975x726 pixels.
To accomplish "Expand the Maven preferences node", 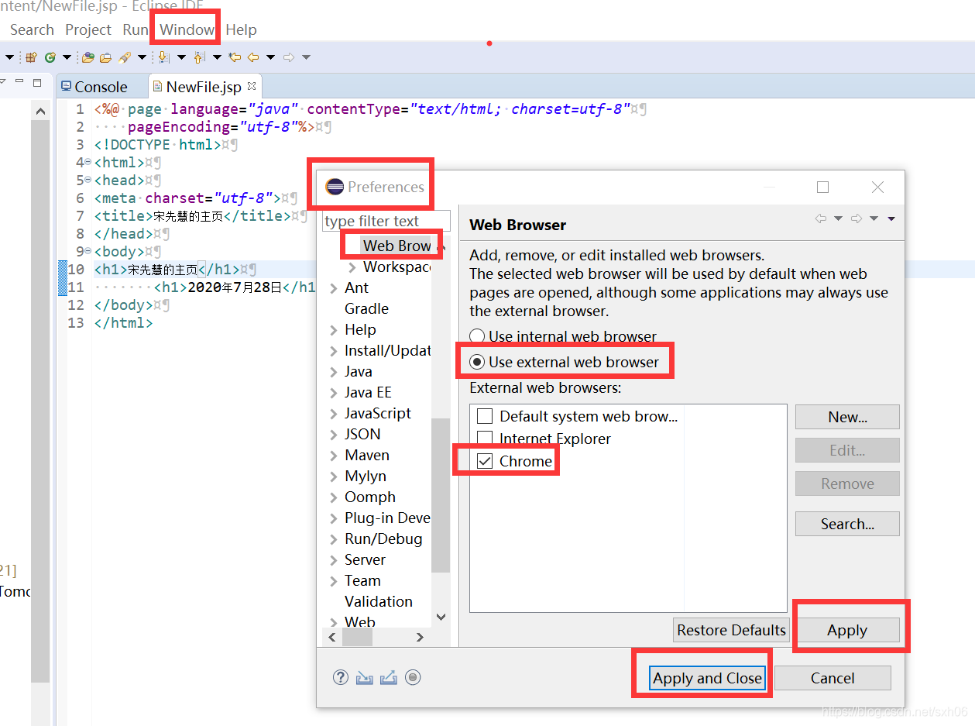I will click(x=334, y=456).
